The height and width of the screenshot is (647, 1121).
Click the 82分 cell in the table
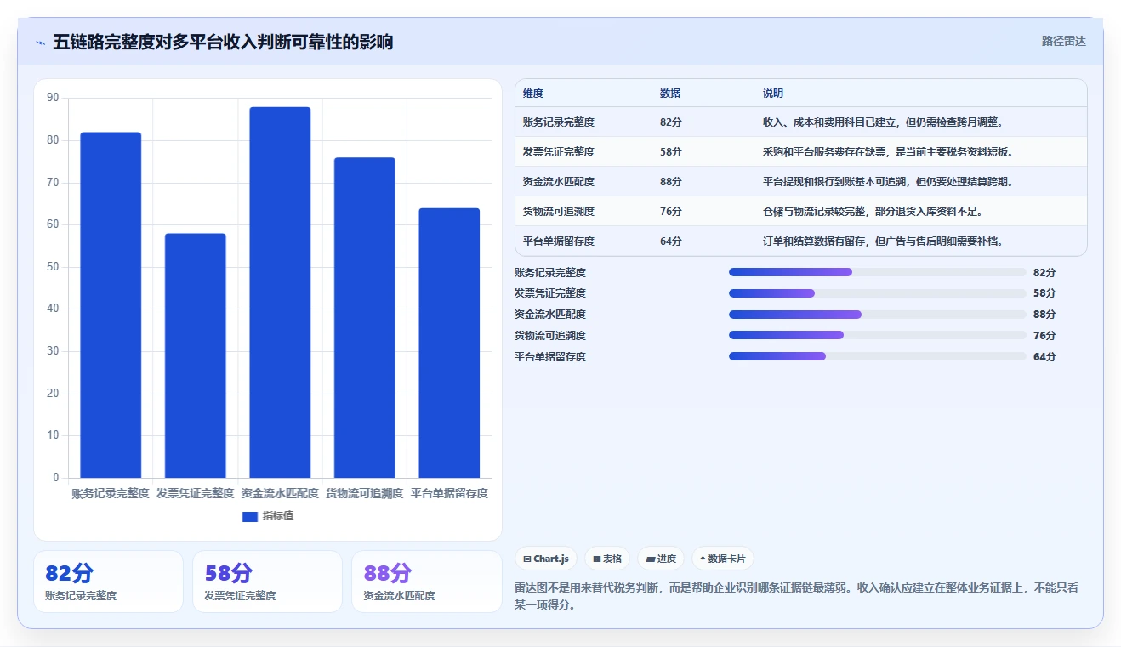pyautogui.click(x=671, y=122)
